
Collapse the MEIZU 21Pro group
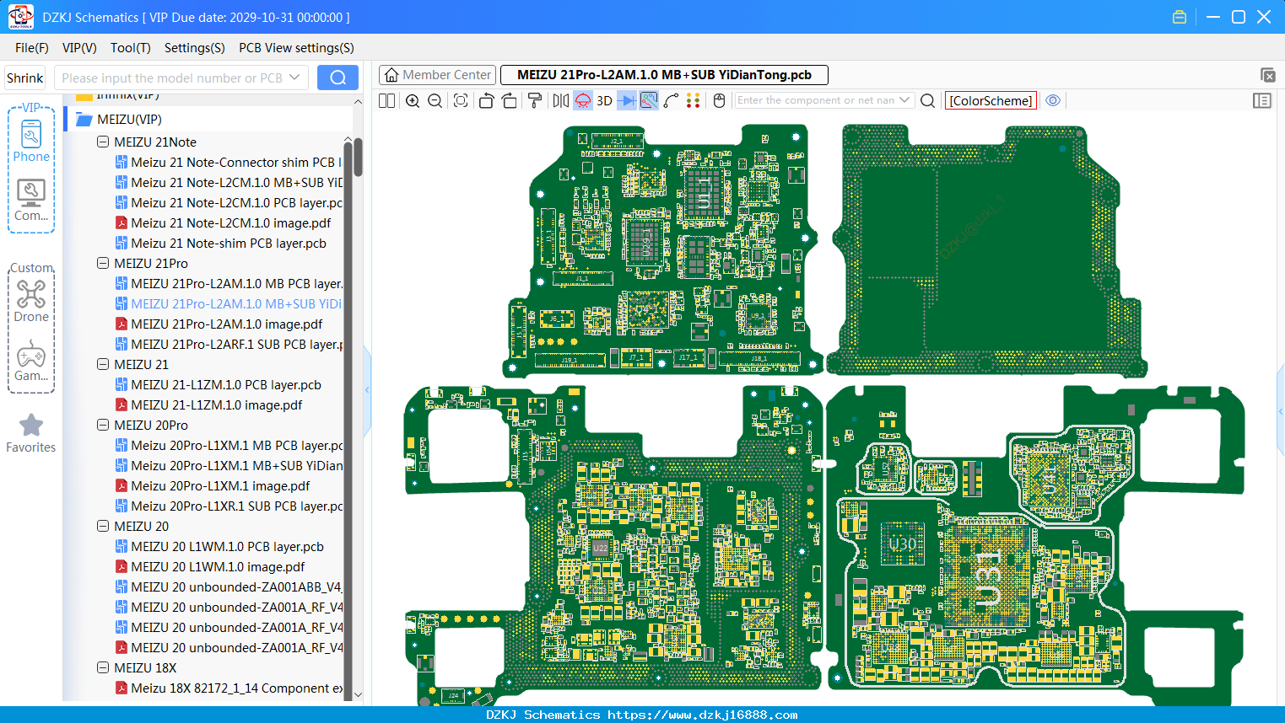coord(103,264)
